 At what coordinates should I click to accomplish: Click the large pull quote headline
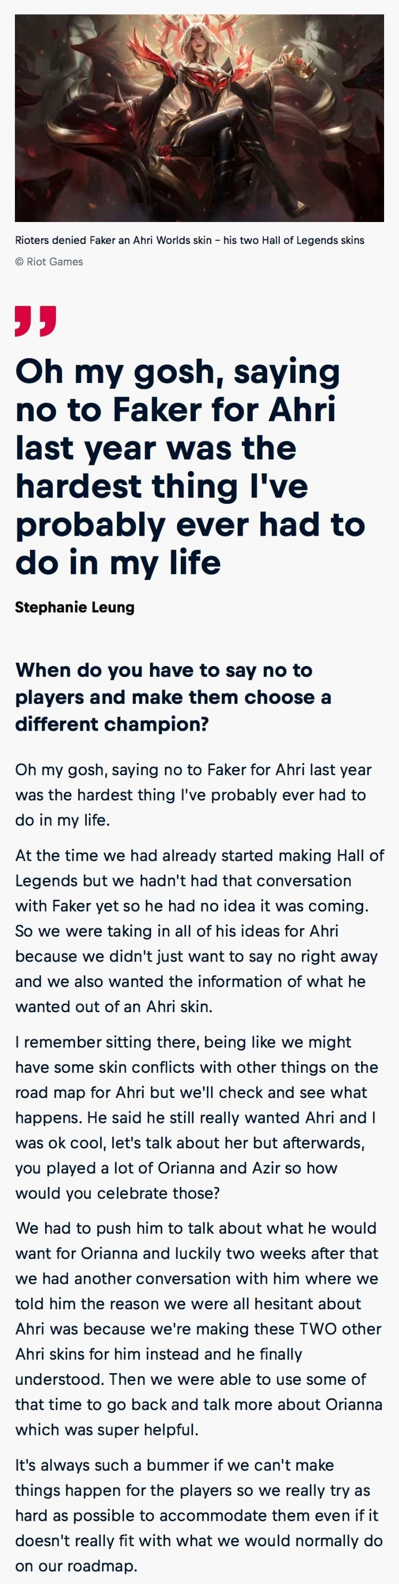coord(190,467)
